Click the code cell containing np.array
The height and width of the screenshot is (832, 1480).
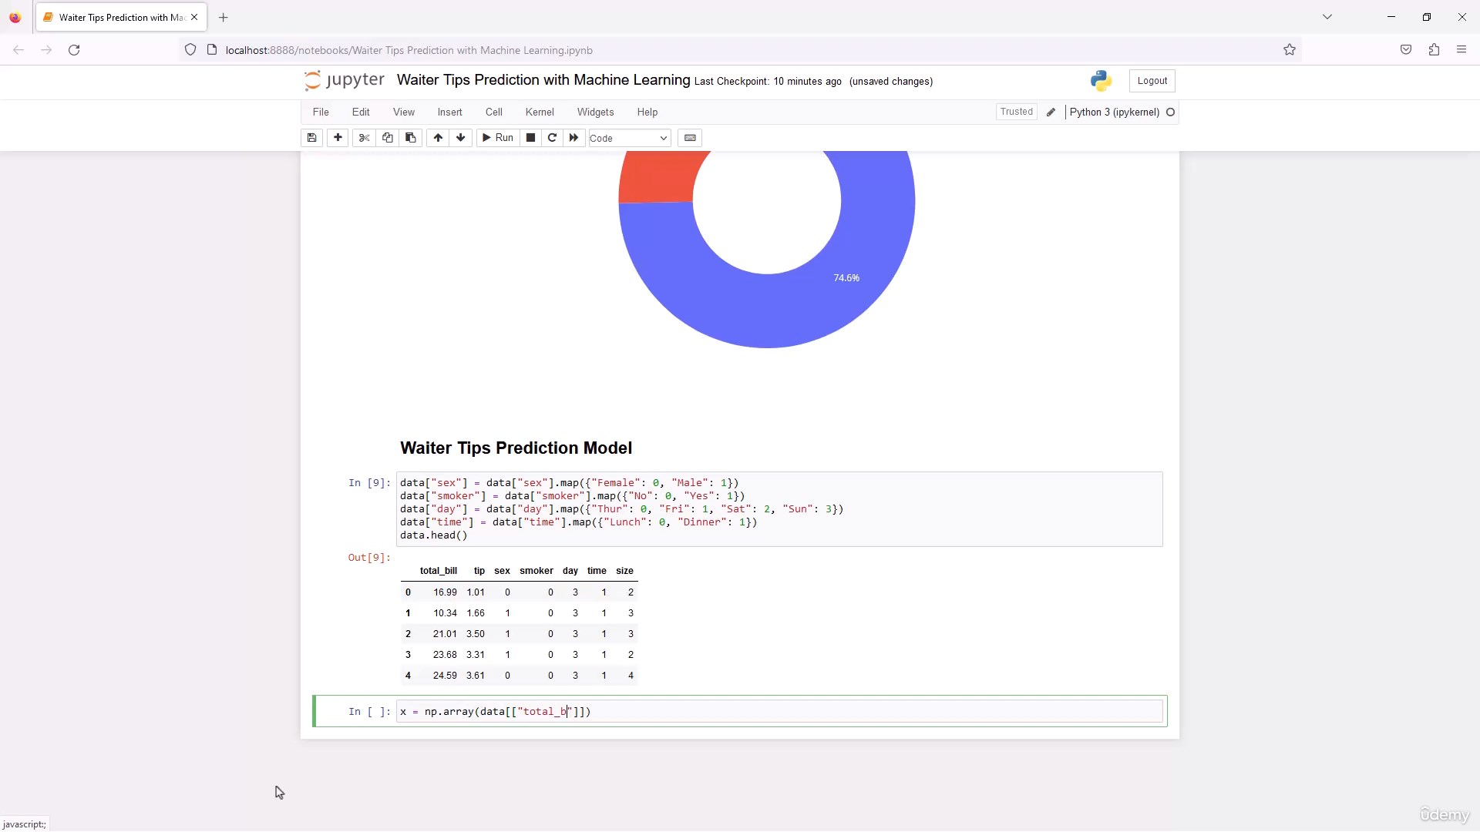tap(779, 711)
